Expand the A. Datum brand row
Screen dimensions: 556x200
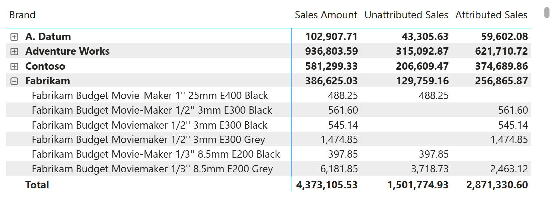14,37
